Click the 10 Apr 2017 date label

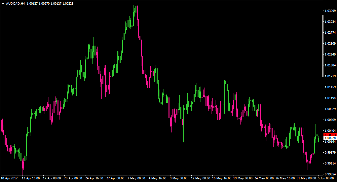tap(9, 178)
